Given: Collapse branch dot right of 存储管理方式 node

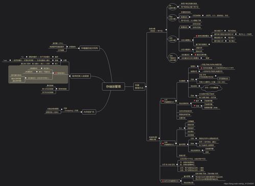Looking at the screenshot, I should pyautogui.click(x=146, y=87).
